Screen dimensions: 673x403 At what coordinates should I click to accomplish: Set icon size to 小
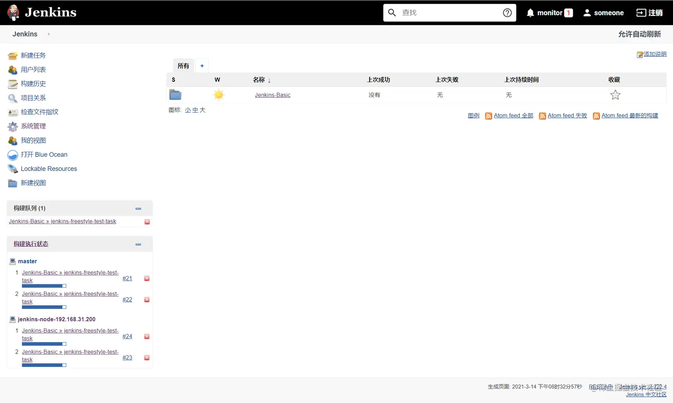(x=188, y=110)
